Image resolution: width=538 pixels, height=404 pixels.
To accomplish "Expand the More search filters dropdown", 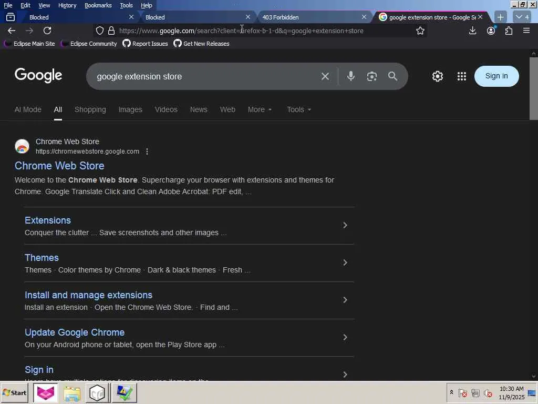I will tap(260, 109).
